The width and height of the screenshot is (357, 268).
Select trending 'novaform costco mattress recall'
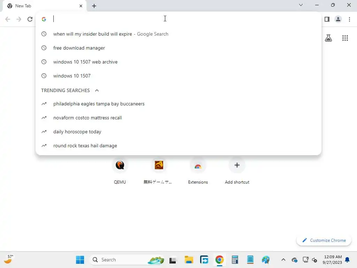pyautogui.click(x=178, y=118)
